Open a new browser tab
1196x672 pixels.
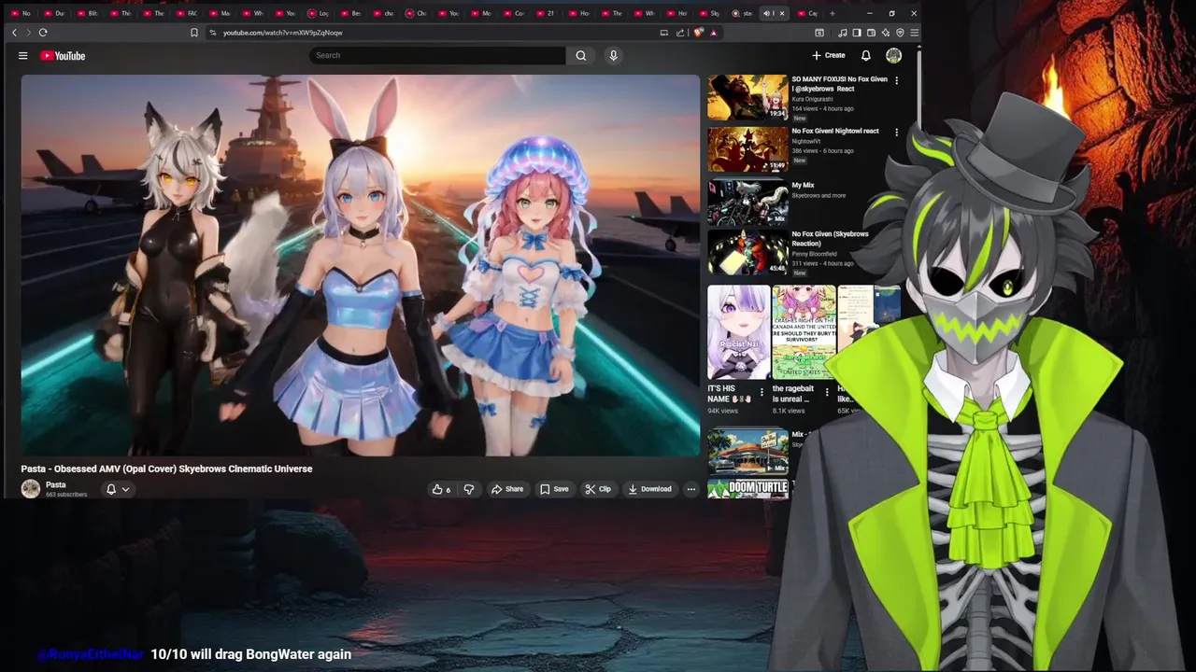tap(832, 13)
